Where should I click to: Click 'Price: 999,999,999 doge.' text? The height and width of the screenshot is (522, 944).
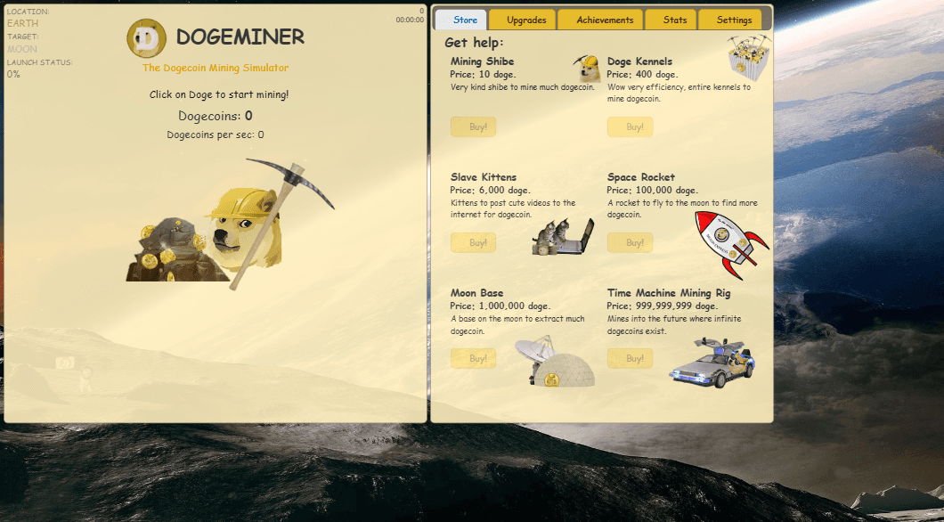click(x=663, y=306)
